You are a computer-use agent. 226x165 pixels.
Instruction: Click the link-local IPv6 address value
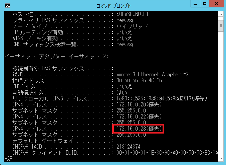pos(162,98)
